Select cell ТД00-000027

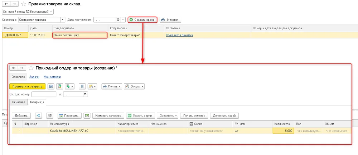click(x=15, y=35)
